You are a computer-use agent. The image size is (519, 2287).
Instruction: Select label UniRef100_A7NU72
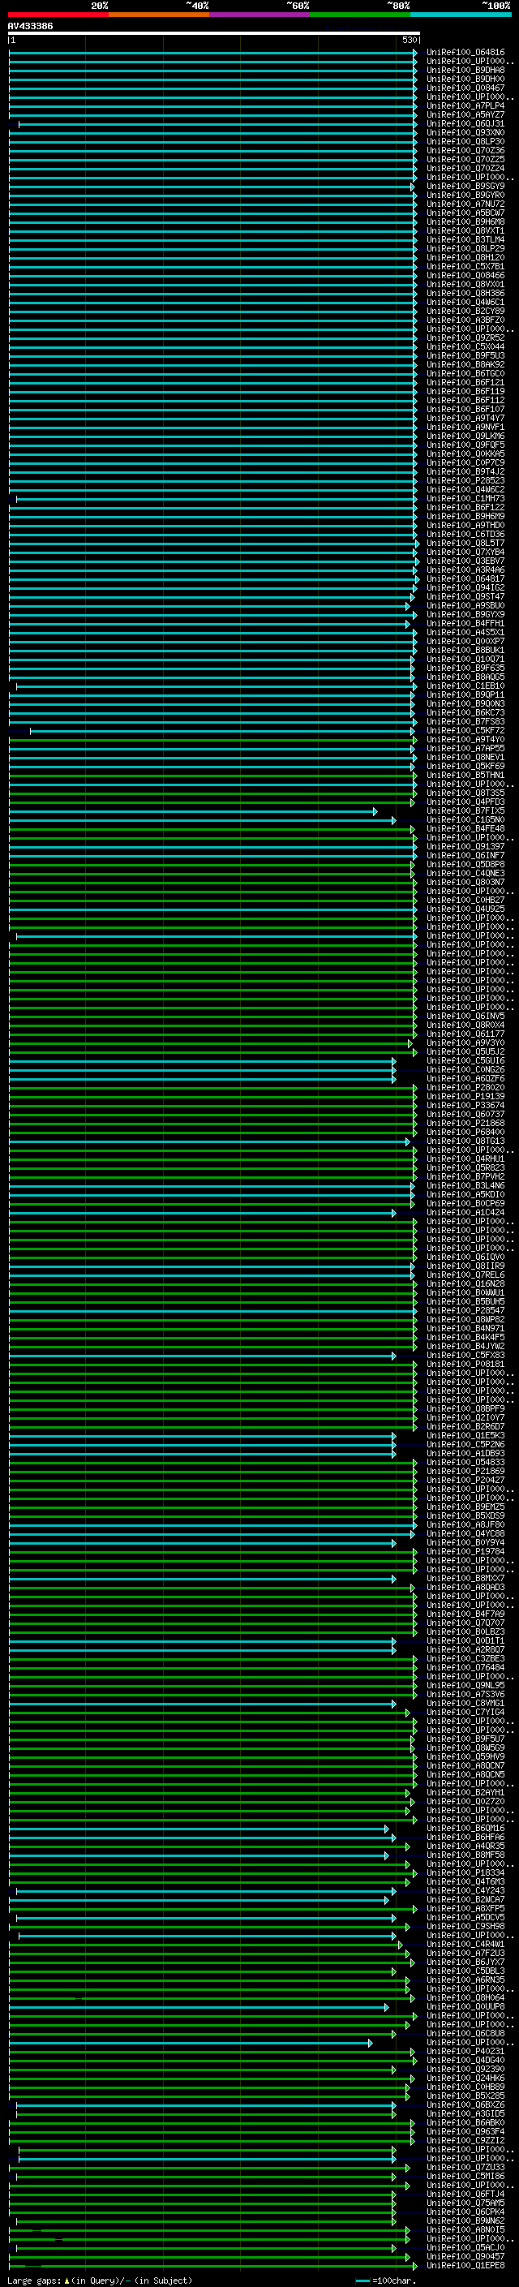(465, 204)
